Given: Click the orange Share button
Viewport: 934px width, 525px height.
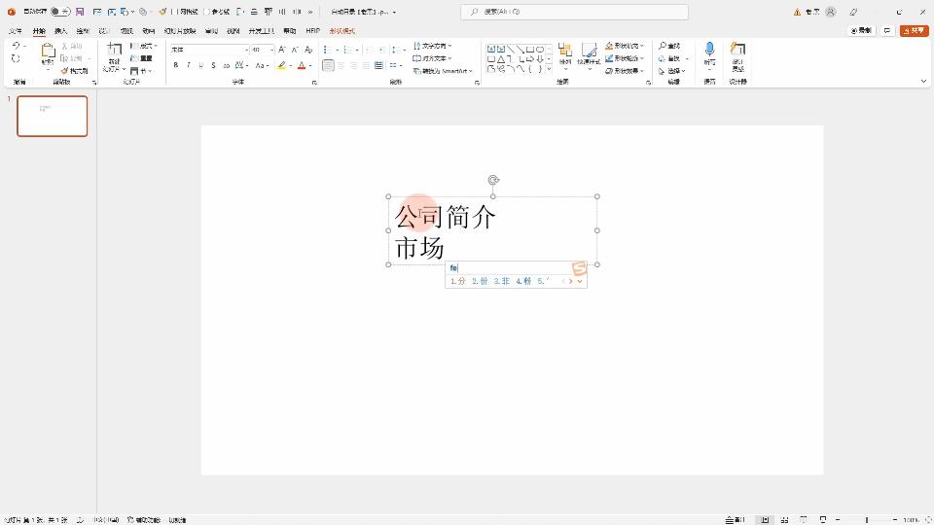Looking at the screenshot, I should pyautogui.click(x=915, y=31).
